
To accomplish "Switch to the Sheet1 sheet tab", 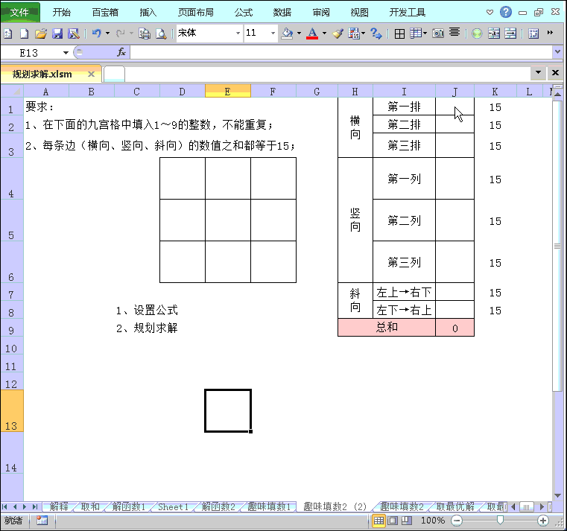I will point(173,506).
